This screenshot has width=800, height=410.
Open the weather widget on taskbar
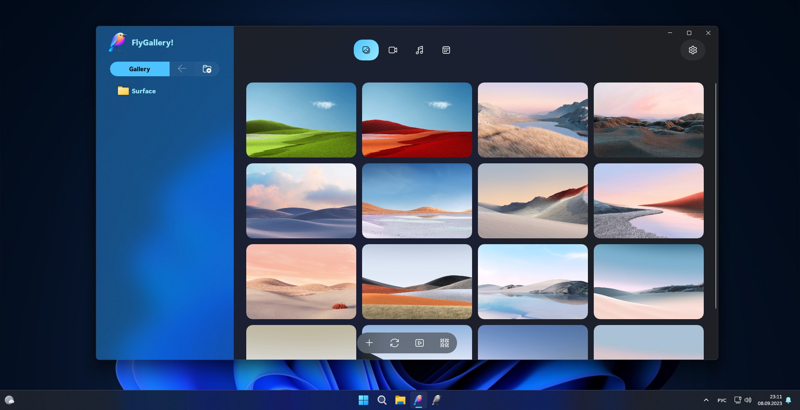(10, 400)
